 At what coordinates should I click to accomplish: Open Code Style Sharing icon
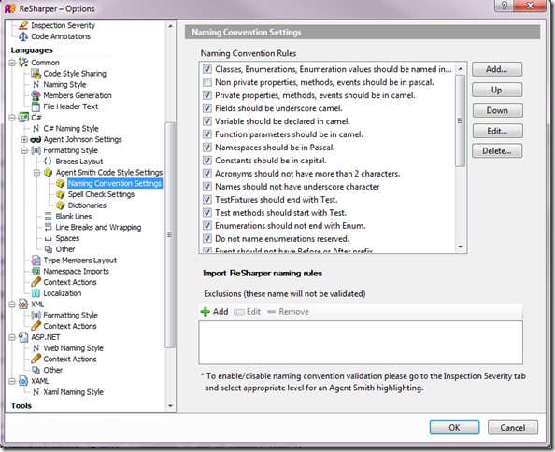(36, 74)
